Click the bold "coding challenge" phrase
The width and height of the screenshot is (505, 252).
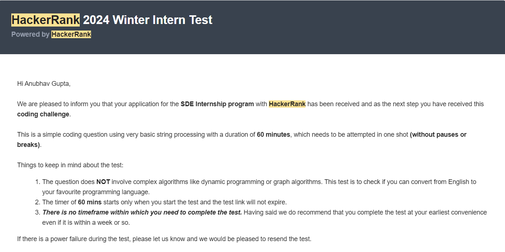pyautogui.click(x=43, y=114)
